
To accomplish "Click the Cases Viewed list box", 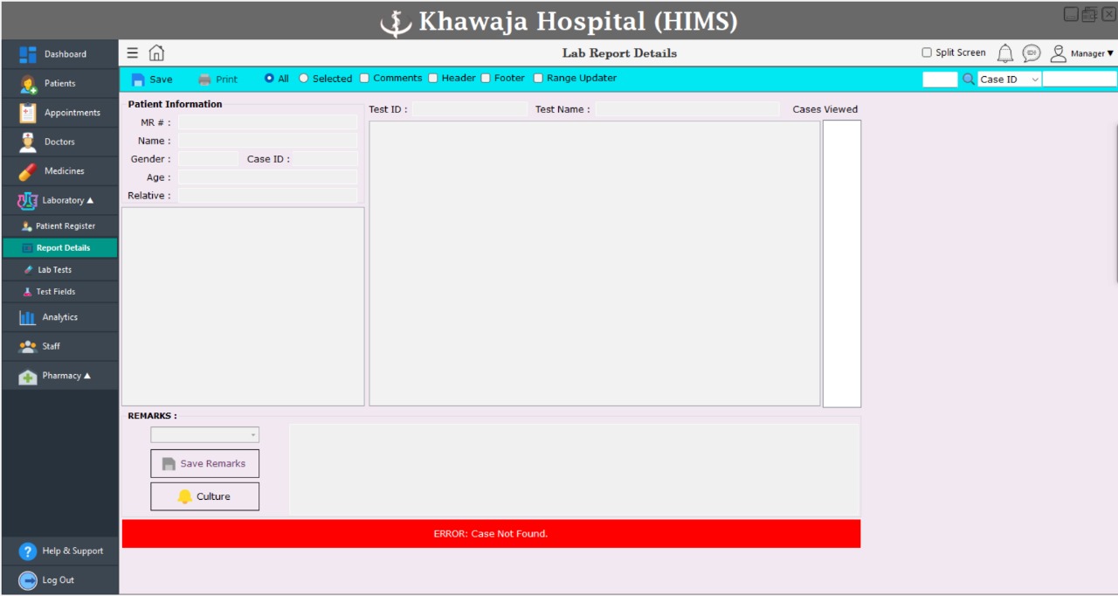I will click(842, 263).
